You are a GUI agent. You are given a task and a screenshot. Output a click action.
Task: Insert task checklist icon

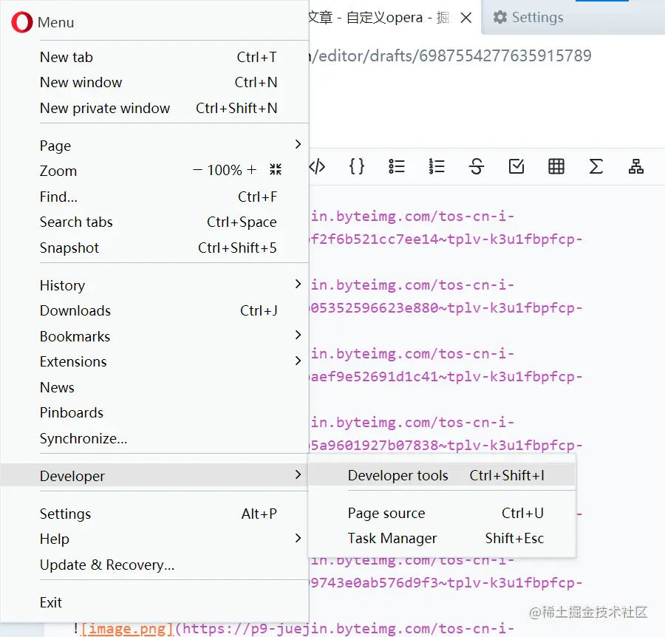(x=516, y=166)
